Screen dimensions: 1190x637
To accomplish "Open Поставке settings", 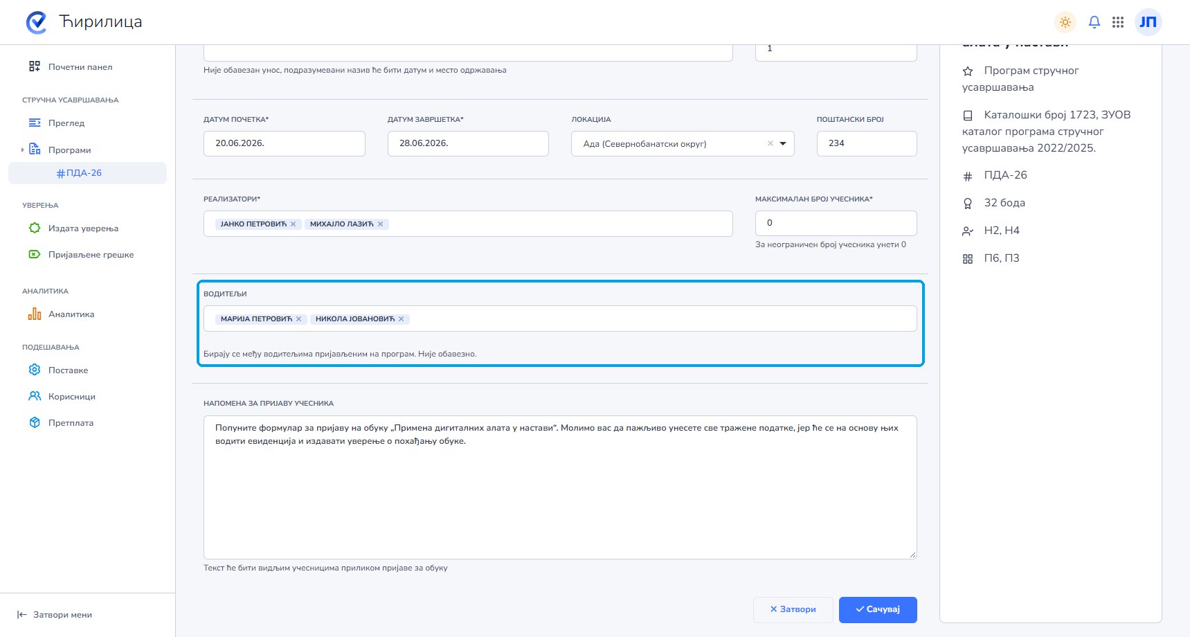I will point(68,370).
